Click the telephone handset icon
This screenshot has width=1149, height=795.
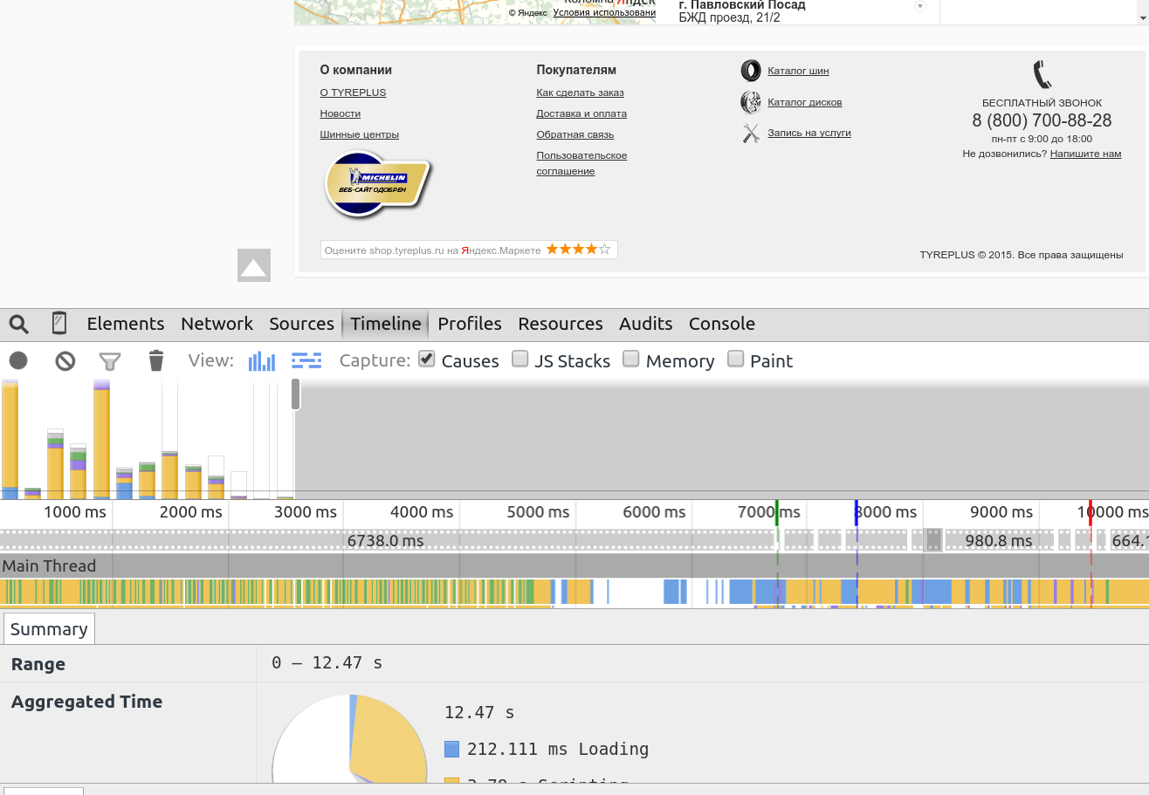tap(1042, 74)
